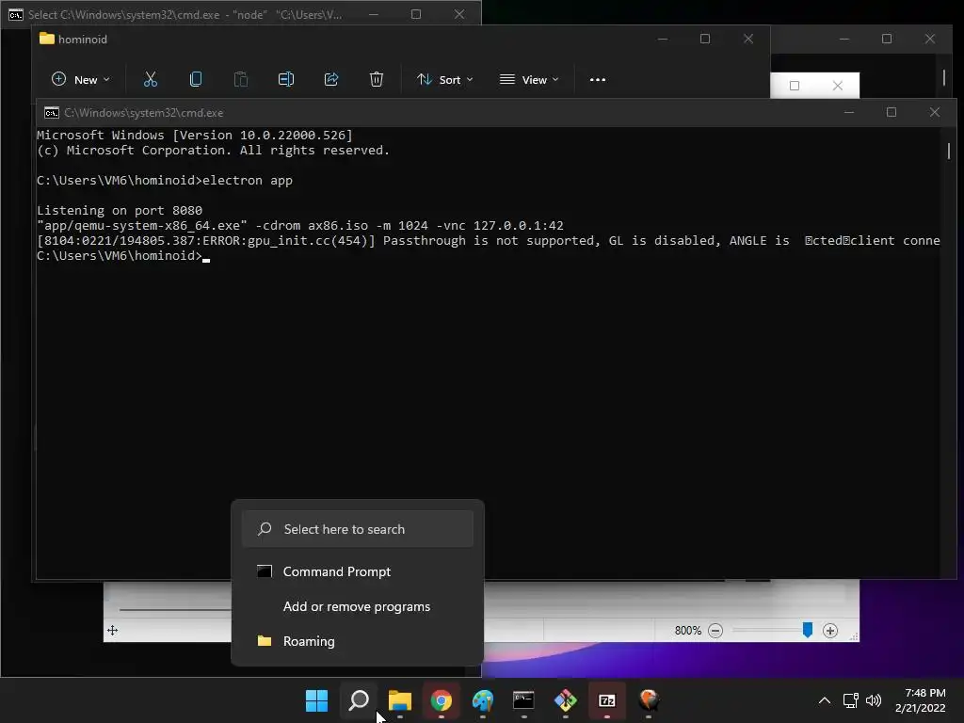Screen dimensions: 964x723
Task: Open File Explorer from the taskbar
Action: point(399,700)
